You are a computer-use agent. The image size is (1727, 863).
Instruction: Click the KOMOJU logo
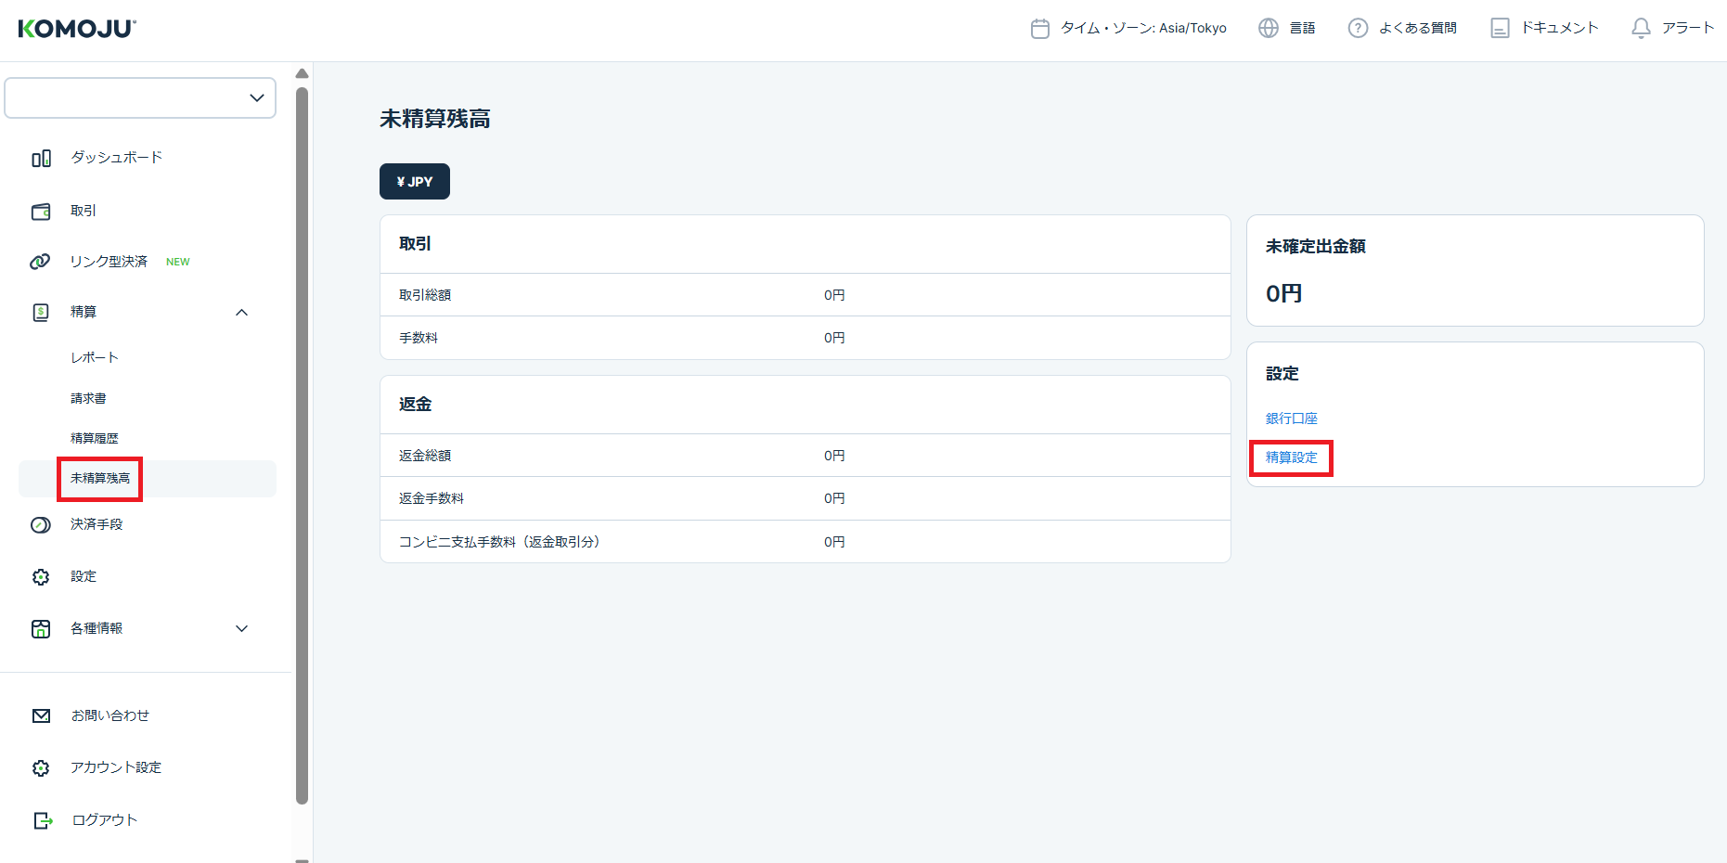tap(77, 29)
